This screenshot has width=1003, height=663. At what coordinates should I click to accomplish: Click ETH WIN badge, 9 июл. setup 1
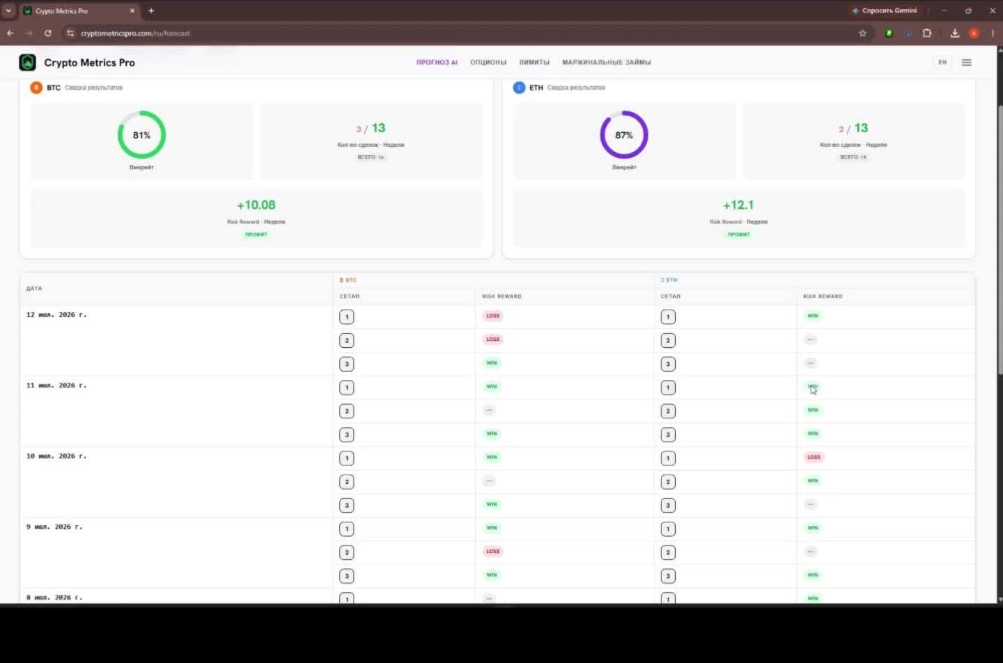pos(813,528)
